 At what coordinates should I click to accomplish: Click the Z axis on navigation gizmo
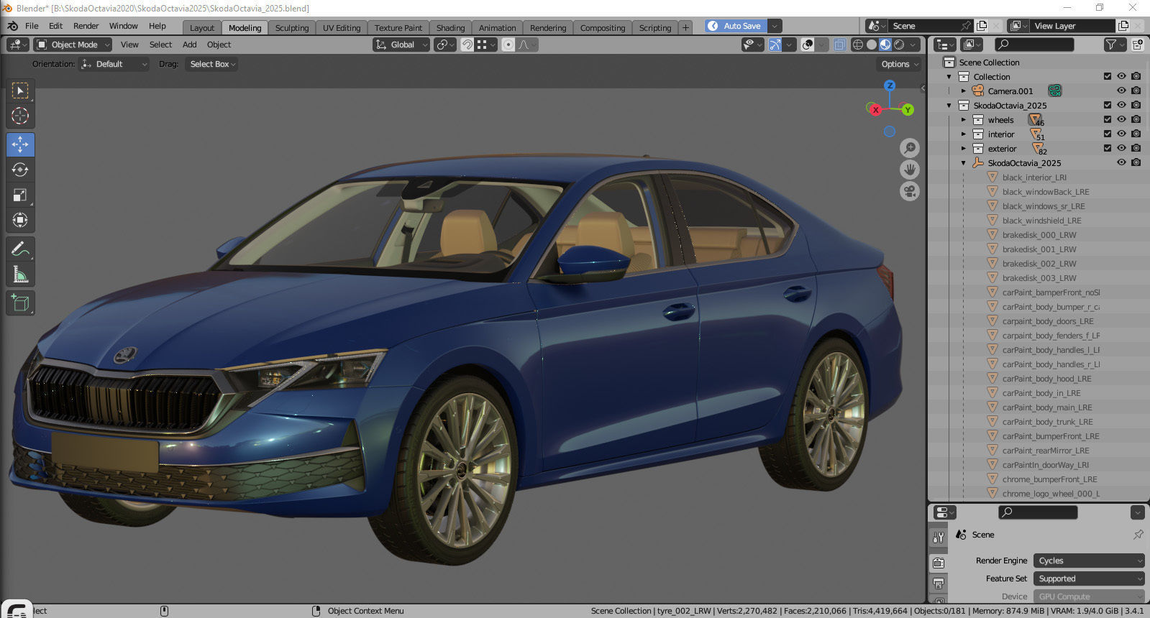[890, 86]
